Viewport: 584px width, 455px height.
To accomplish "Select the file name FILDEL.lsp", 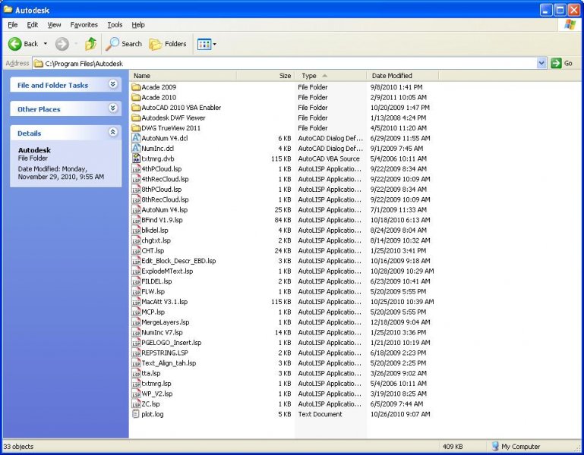I will tap(156, 281).
